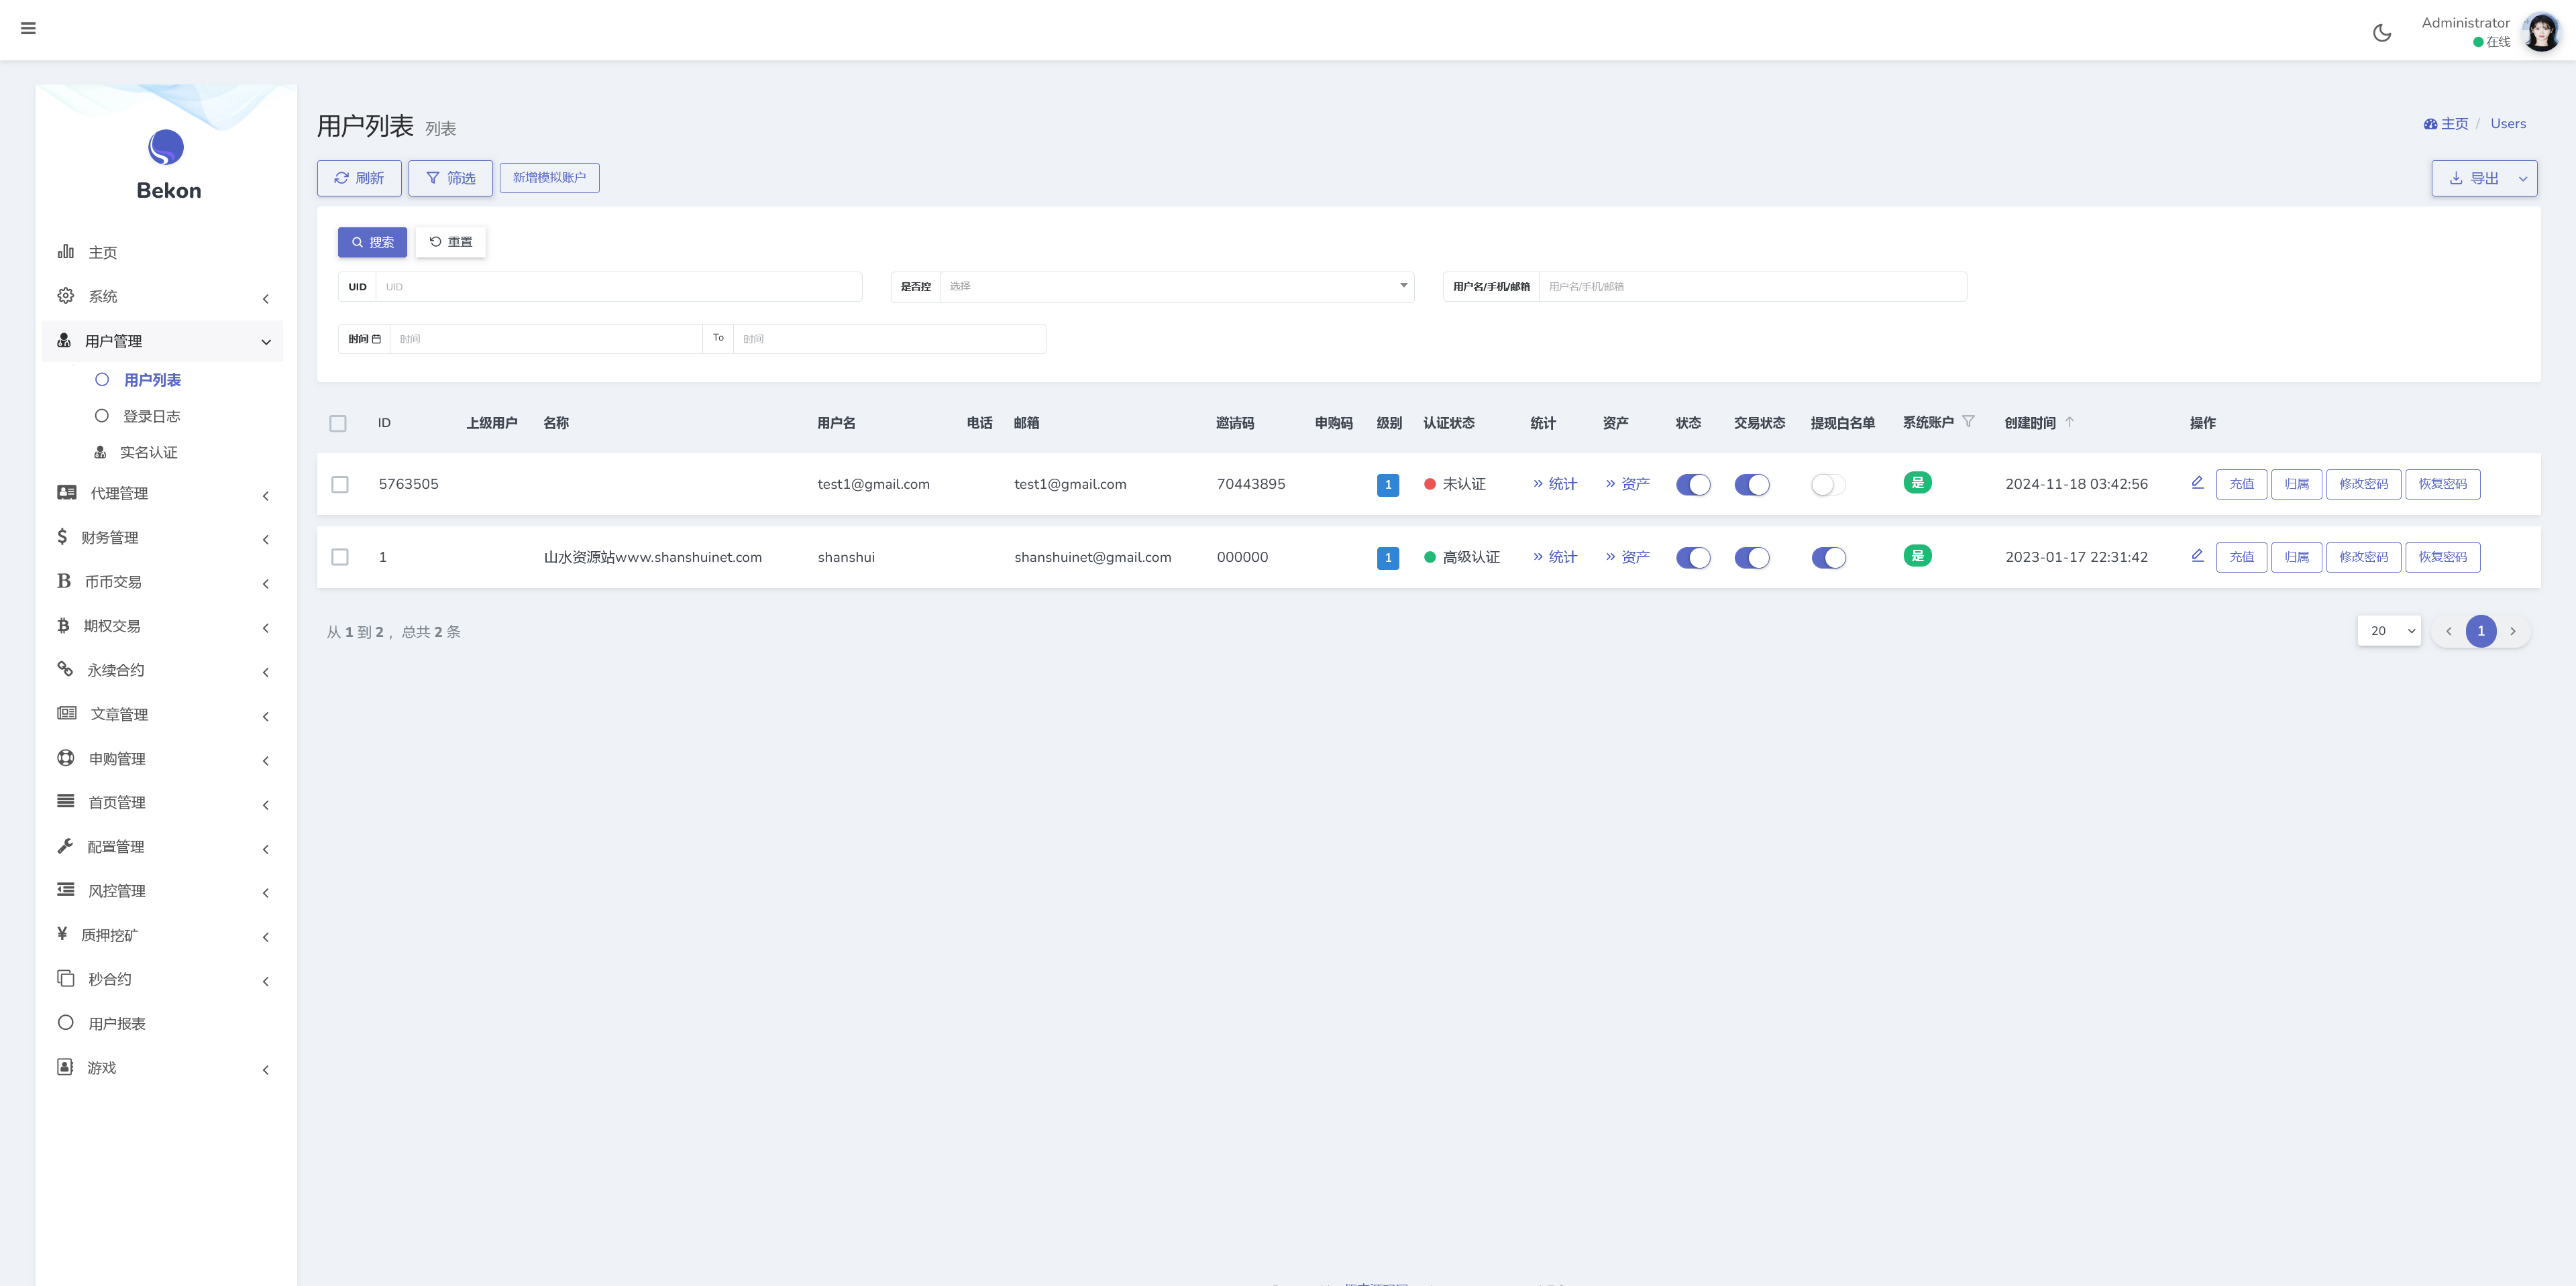Screen dimensions: 2576x1286
Task: Click the 新增模拟账户 button
Action: coord(549,178)
